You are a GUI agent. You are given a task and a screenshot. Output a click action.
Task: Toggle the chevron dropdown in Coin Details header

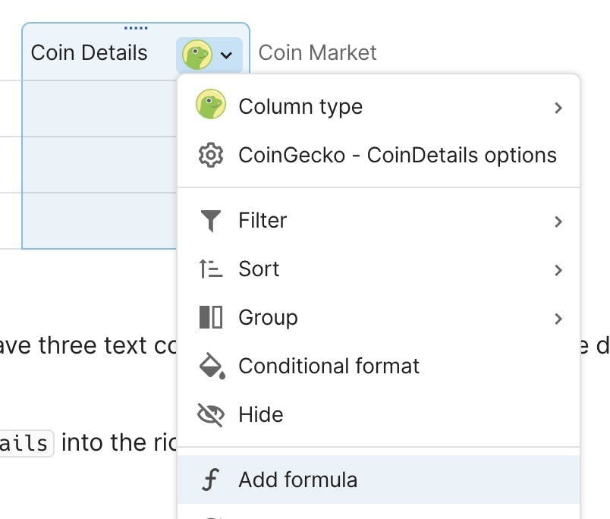226,55
